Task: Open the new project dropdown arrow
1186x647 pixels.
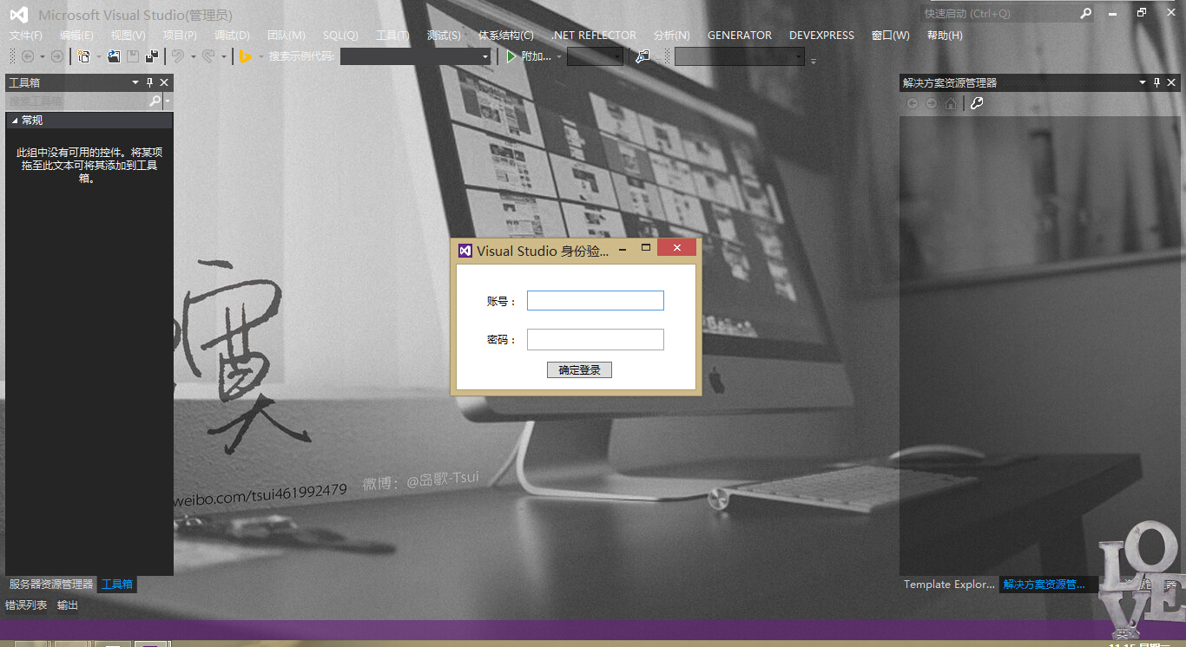Action: (98, 57)
